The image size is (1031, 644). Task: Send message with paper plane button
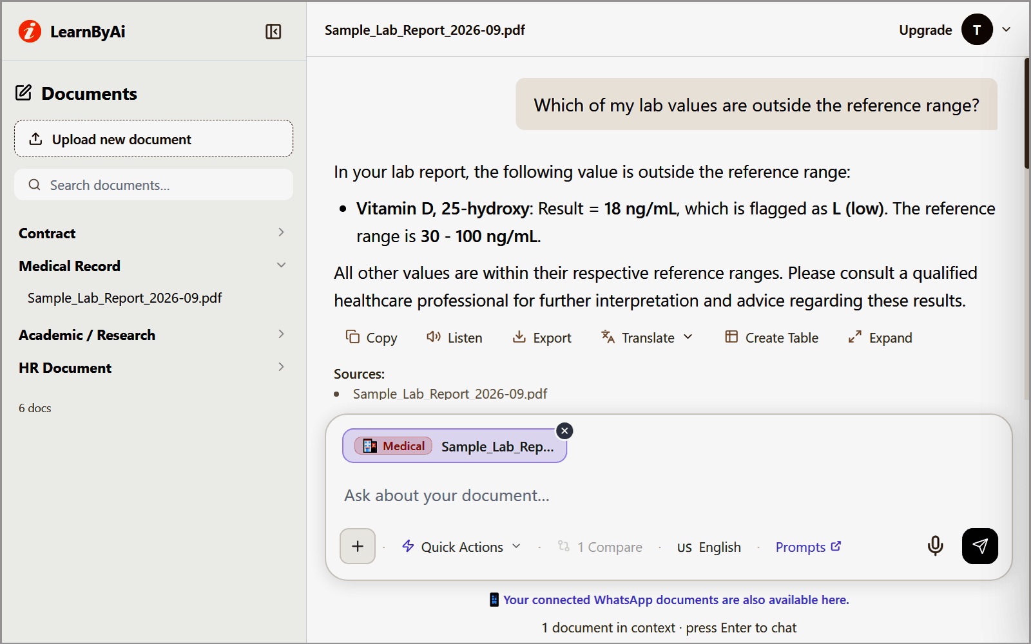(979, 546)
